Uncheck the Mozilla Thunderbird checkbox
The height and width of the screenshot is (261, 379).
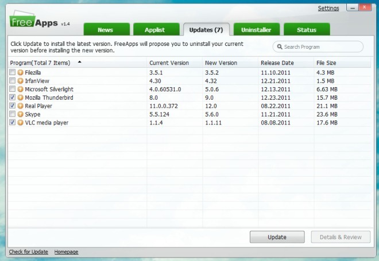tap(12, 98)
